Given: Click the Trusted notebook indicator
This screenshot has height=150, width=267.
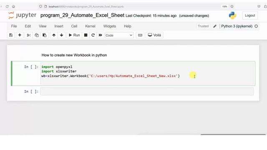Looking at the screenshot, I should (203, 26).
